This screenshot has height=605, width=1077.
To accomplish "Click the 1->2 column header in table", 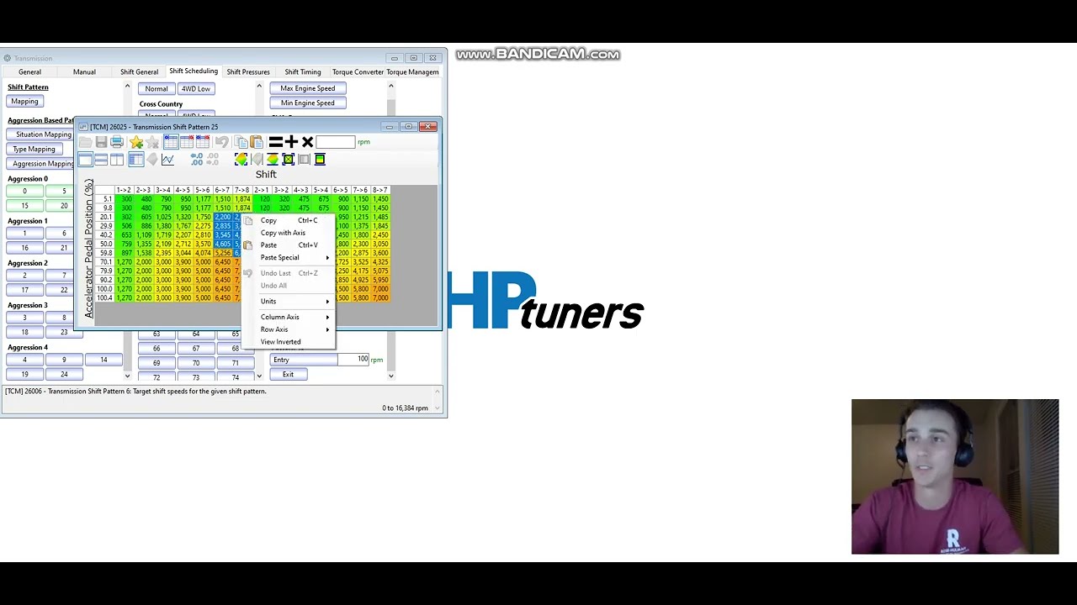I will click(x=124, y=191).
